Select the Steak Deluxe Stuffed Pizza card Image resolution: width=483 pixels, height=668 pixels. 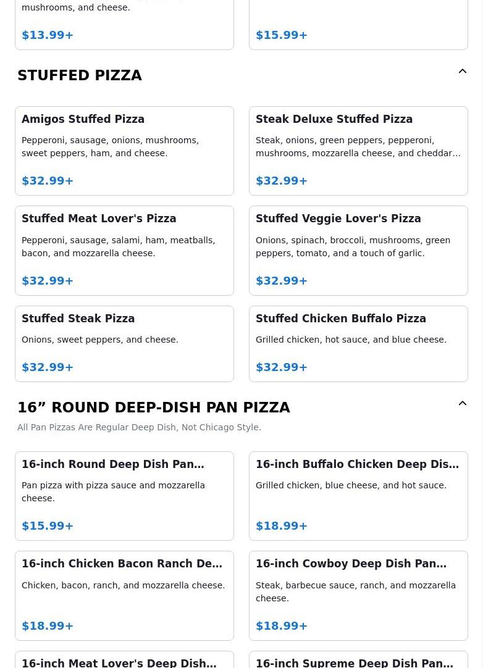pos(358,151)
